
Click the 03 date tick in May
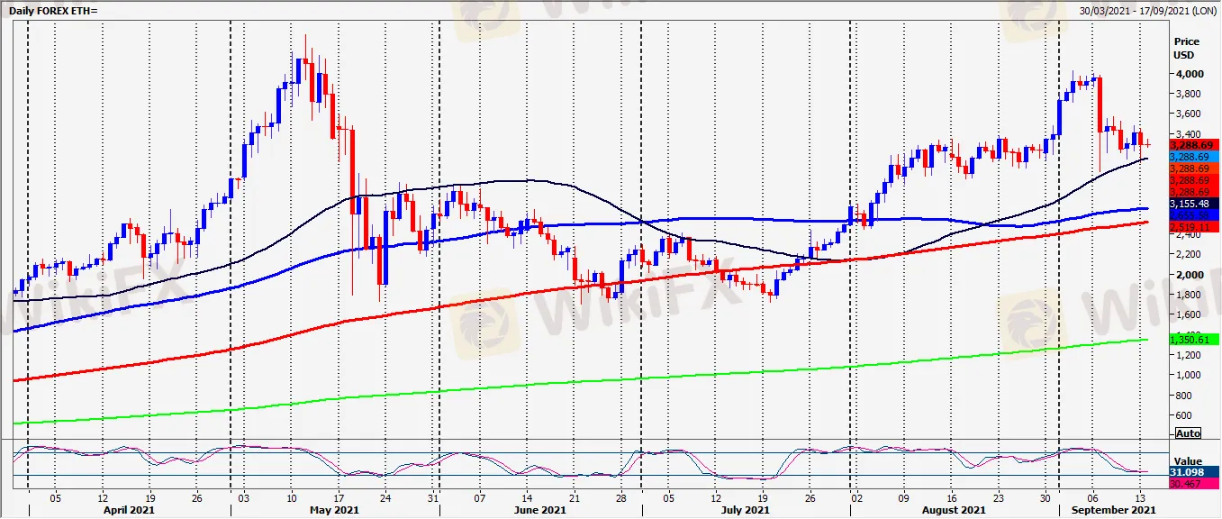point(242,497)
